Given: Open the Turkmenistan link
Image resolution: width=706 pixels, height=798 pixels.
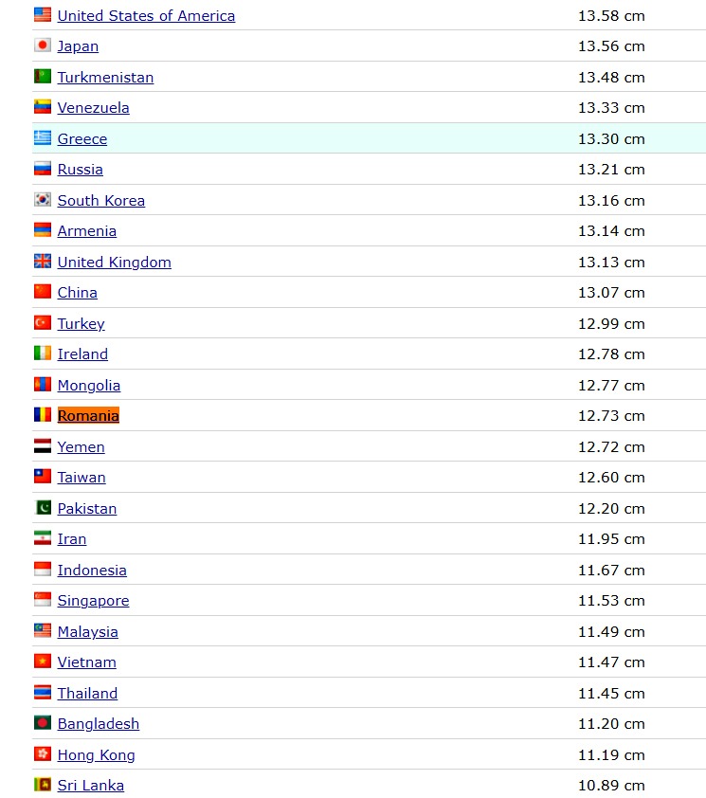Looking at the screenshot, I should [105, 78].
